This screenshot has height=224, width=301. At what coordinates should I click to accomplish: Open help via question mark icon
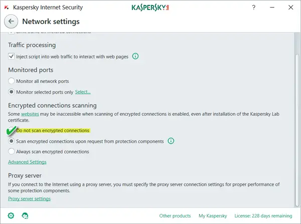(253, 8)
